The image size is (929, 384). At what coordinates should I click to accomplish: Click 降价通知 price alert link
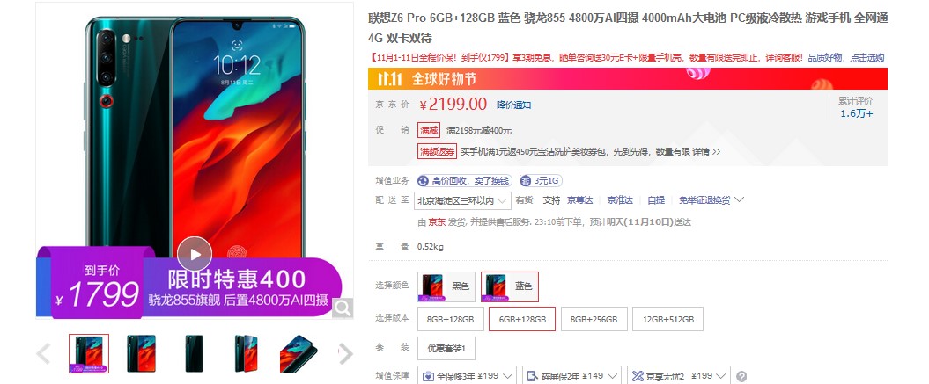coord(513,105)
